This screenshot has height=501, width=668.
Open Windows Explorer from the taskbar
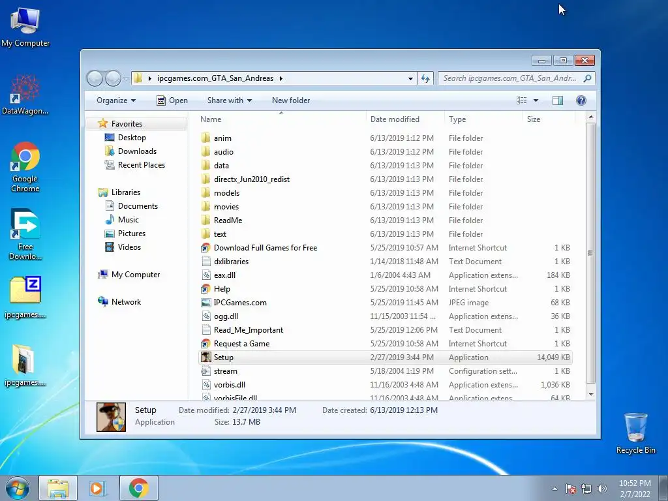[x=58, y=488]
